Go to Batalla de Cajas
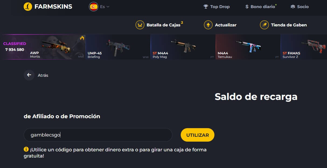This screenshot has width=327, height=168. click(x=163, y=25)
